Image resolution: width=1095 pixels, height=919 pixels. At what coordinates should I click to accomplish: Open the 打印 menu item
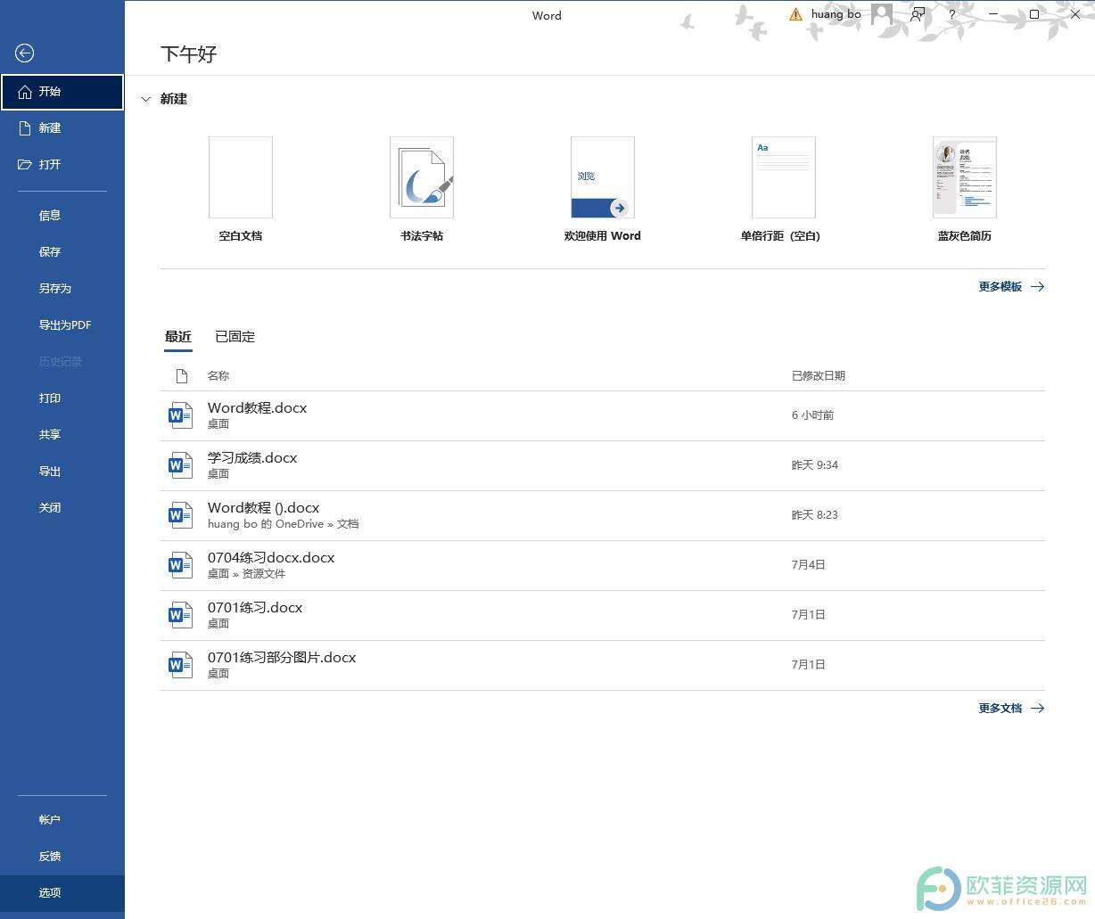pyautogui.click(x=62, y=398)
